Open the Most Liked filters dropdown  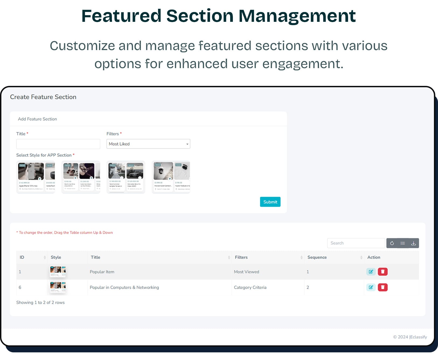[148, 144]
